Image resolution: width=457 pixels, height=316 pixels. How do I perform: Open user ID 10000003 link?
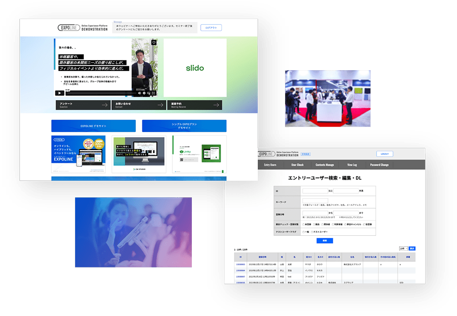[240, 264]
